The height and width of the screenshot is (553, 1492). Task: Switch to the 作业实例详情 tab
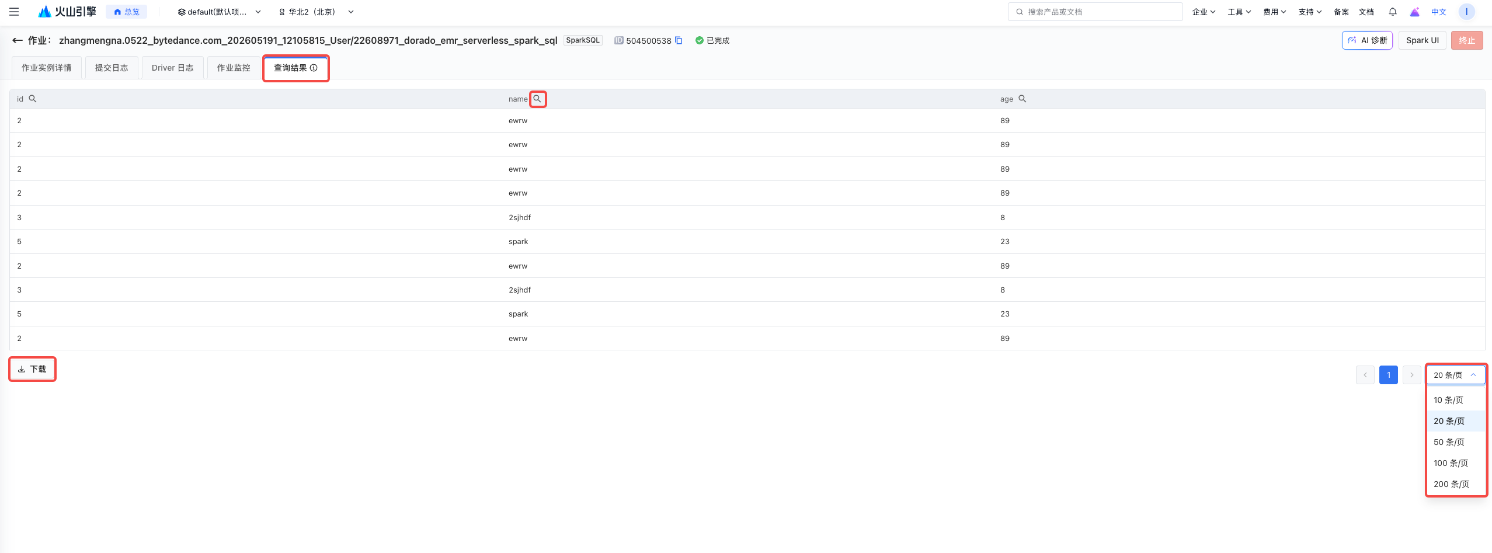[47, 68]
